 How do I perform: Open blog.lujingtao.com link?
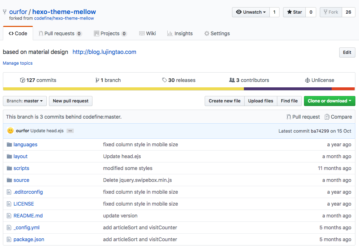[x=104, y=52]
